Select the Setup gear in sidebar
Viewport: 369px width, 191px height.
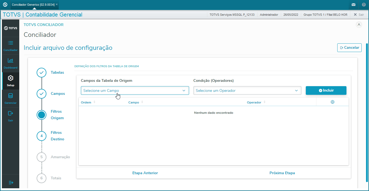(x=11, y=78)
